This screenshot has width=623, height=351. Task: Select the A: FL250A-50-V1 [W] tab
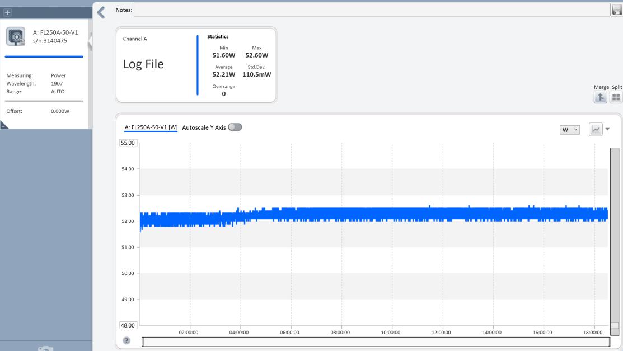pyautogui.click(x=151, y=127)
